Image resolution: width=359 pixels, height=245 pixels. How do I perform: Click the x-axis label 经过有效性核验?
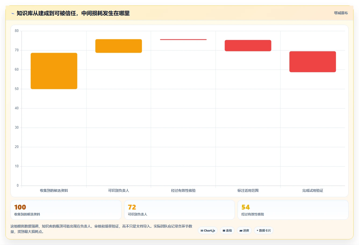(183, 190)
